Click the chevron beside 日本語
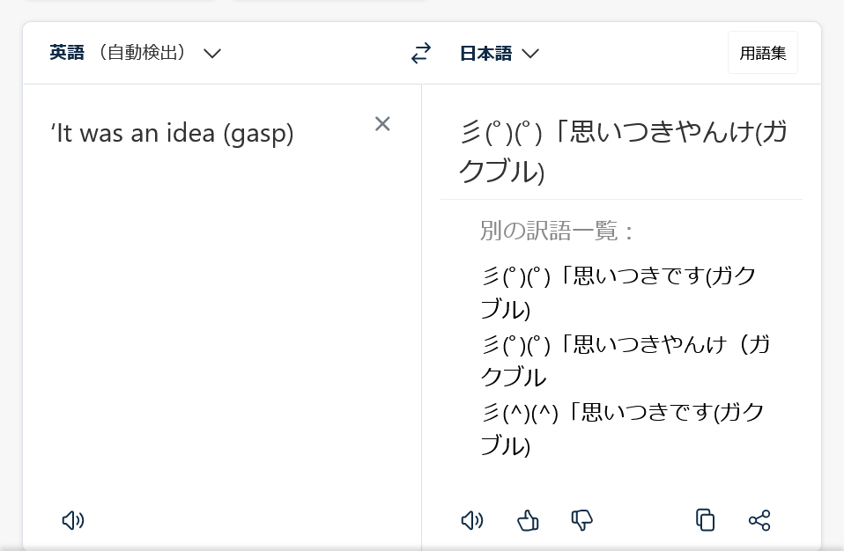844x551 pixels. (x=530, y=54)
